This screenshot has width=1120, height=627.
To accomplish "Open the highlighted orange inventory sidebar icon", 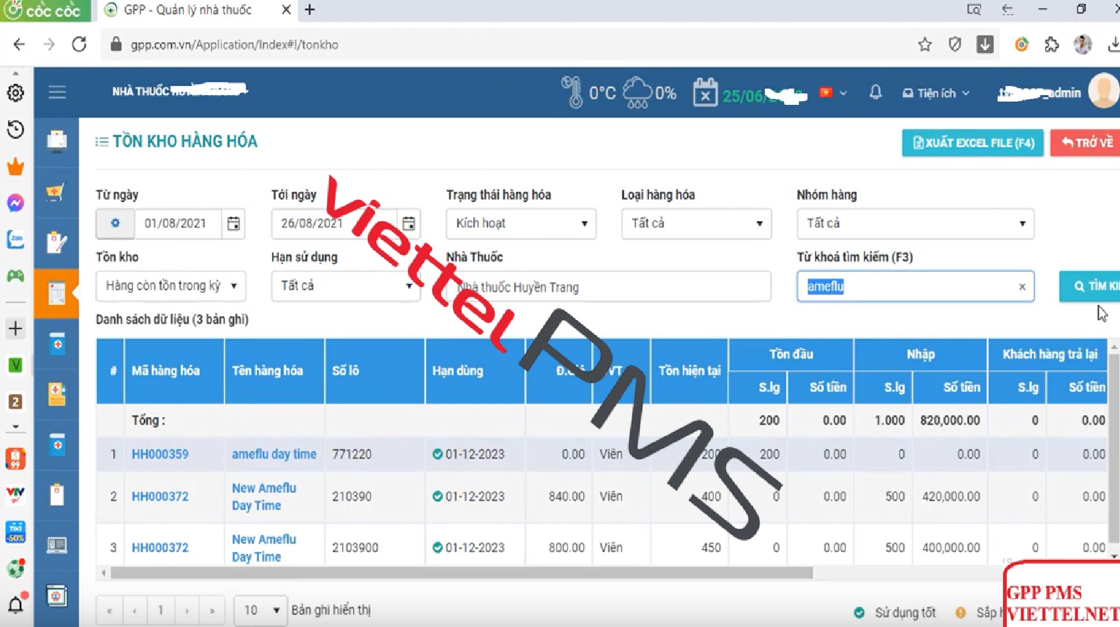I will [57, 293].
